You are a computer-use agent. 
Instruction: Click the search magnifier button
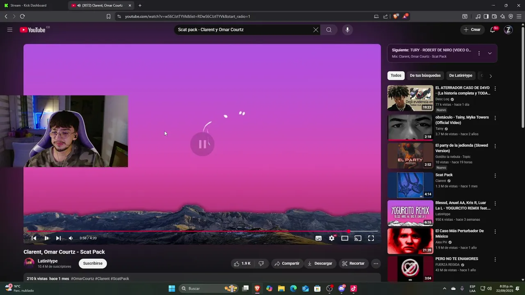pos(329,29)
